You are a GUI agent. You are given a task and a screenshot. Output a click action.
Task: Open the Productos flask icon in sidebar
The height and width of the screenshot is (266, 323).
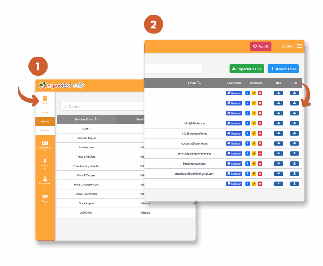(x=45, y=179)
